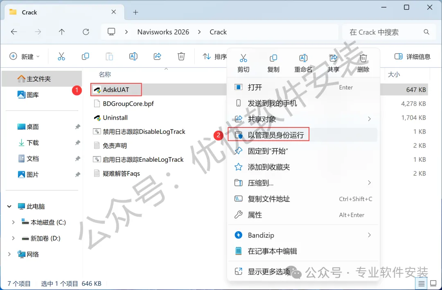
Task: Sort by the 名称 column header
Action: pyautogui.click(x=105, y=74)
